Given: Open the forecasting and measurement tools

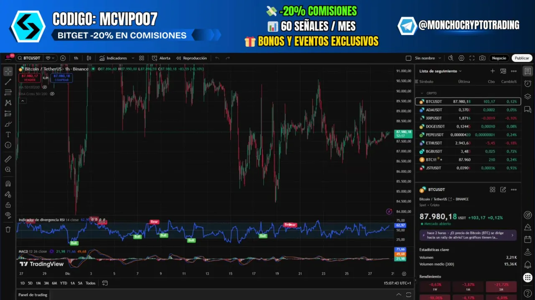Looking at the screenshot, I should (8, 113).
